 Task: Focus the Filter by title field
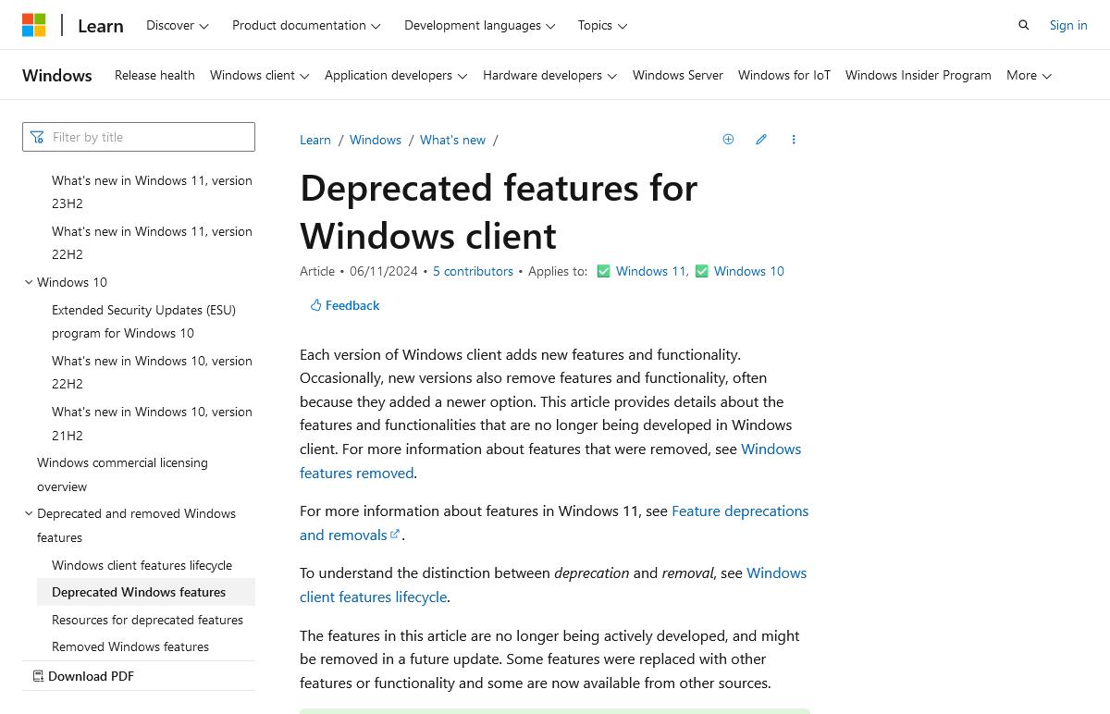click(139, 137)
